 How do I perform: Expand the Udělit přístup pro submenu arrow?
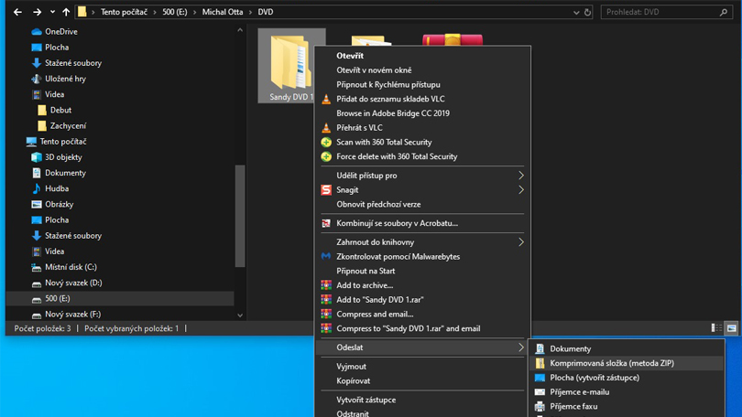521,176
